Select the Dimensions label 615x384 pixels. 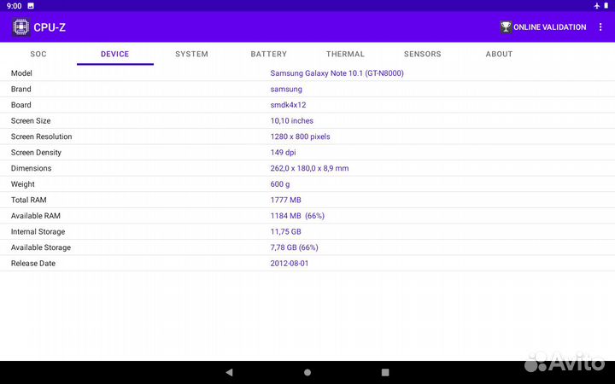tap(32, 168)
